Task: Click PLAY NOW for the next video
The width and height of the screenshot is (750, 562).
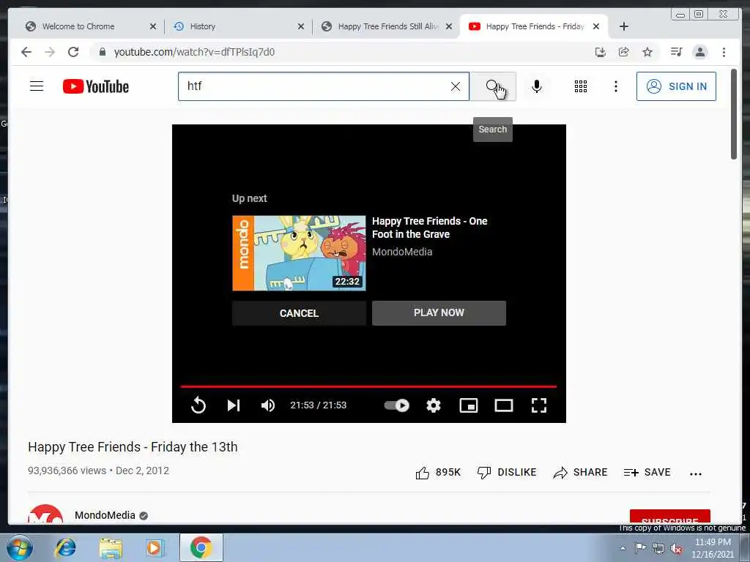Action: 439,313
